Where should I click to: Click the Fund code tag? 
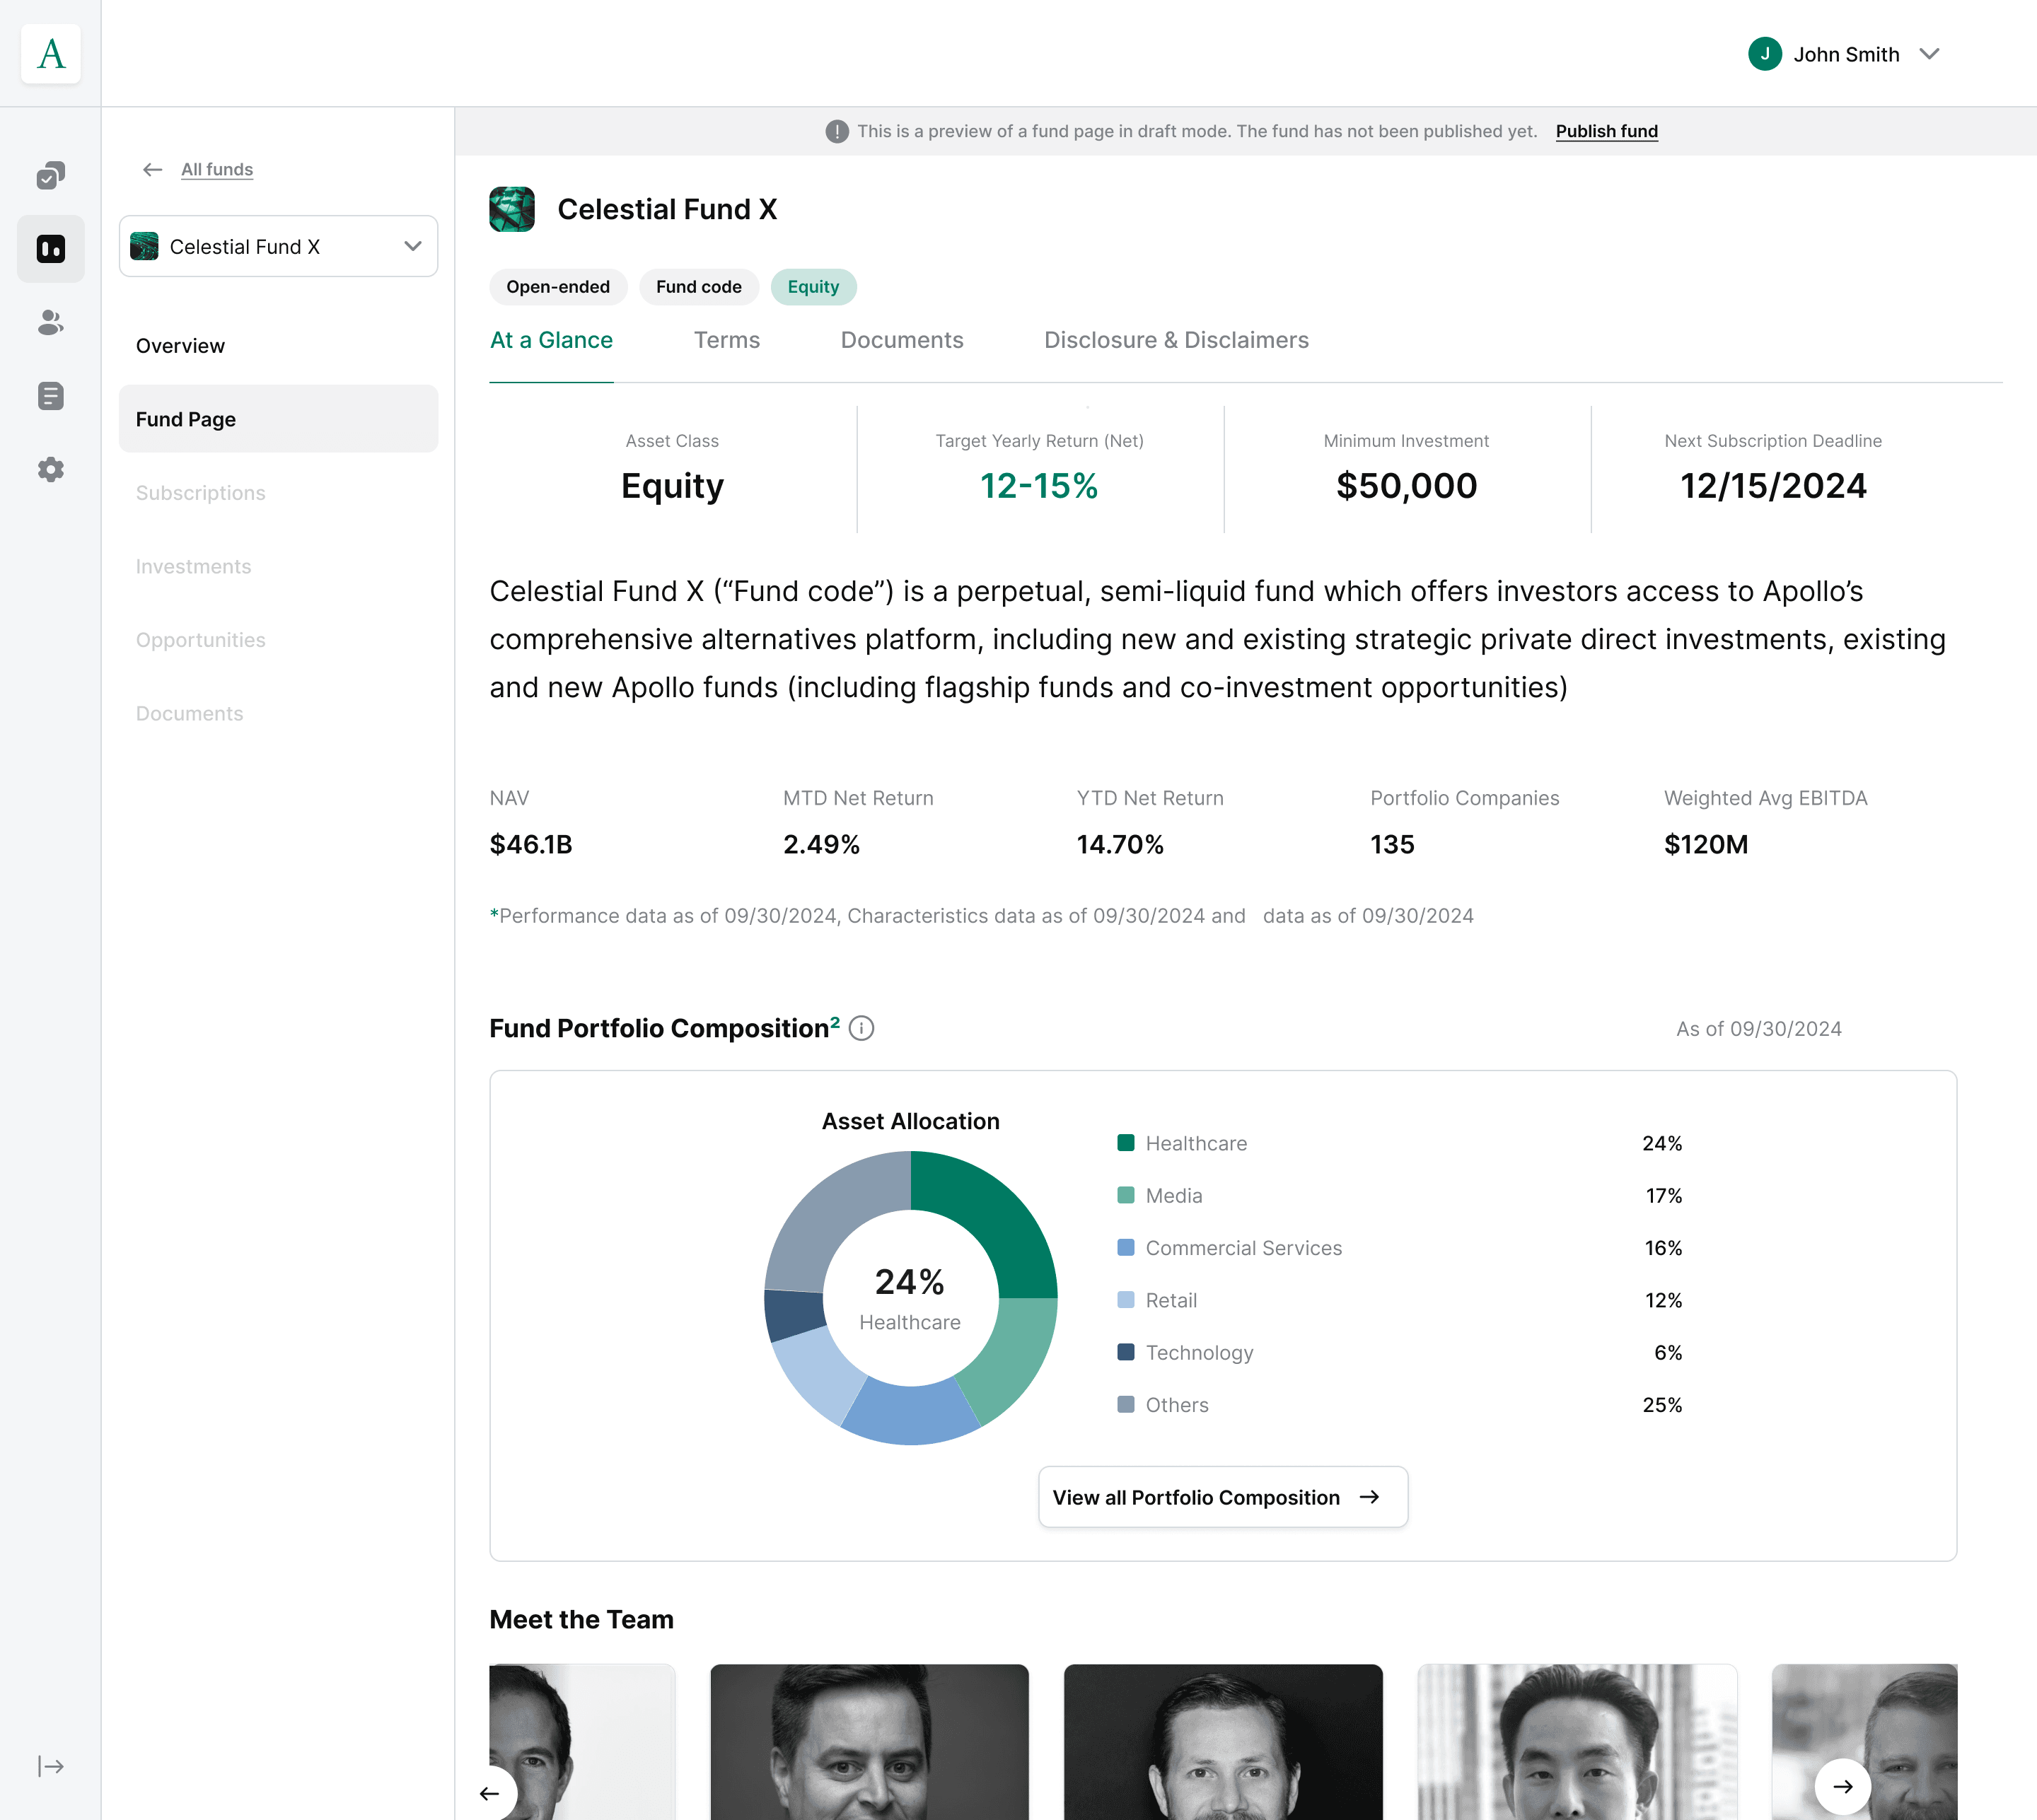[700, 287]
